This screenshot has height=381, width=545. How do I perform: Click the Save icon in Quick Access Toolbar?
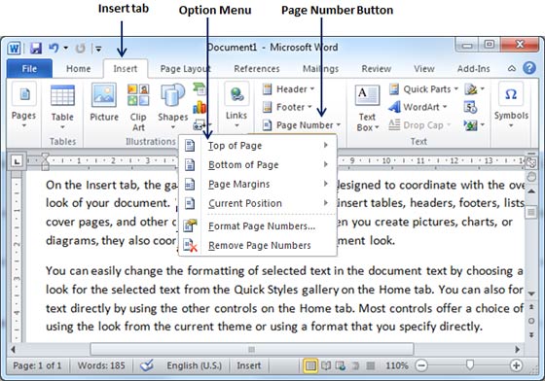click(35, 48)
